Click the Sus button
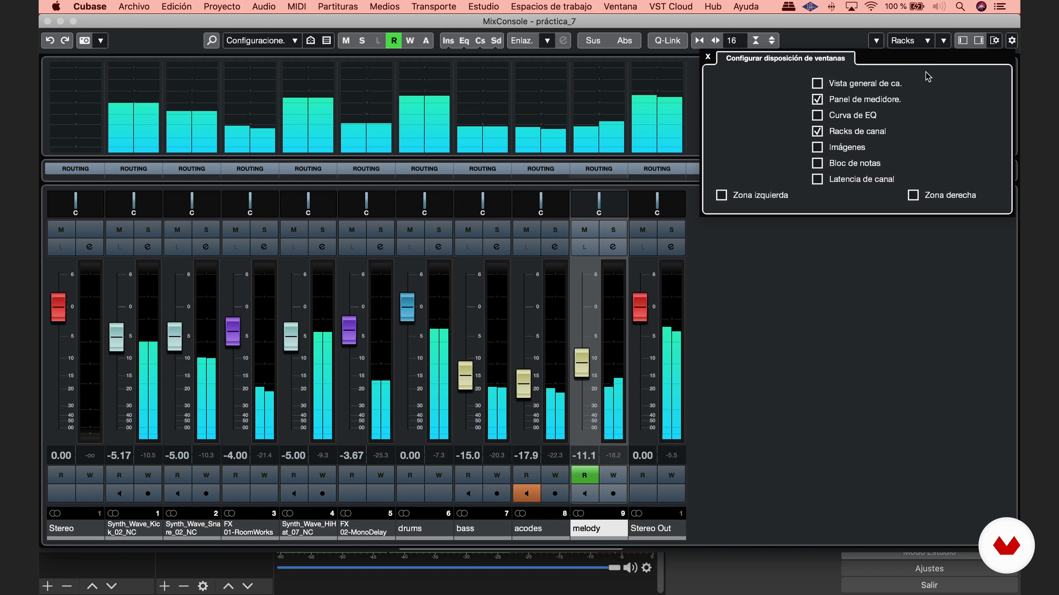Viewport: 1059px width, 595px height. coord(593,40)
